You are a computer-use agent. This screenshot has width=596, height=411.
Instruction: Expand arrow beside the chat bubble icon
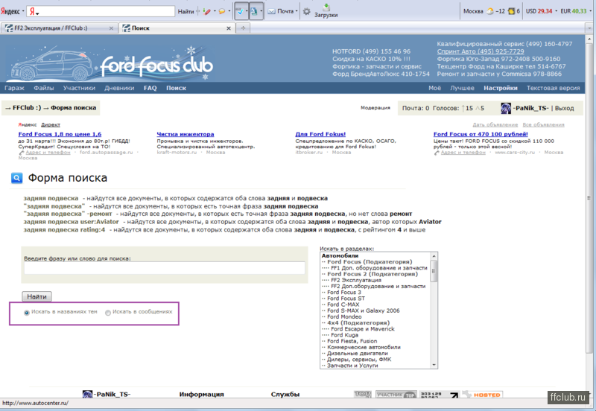[229, 11]
